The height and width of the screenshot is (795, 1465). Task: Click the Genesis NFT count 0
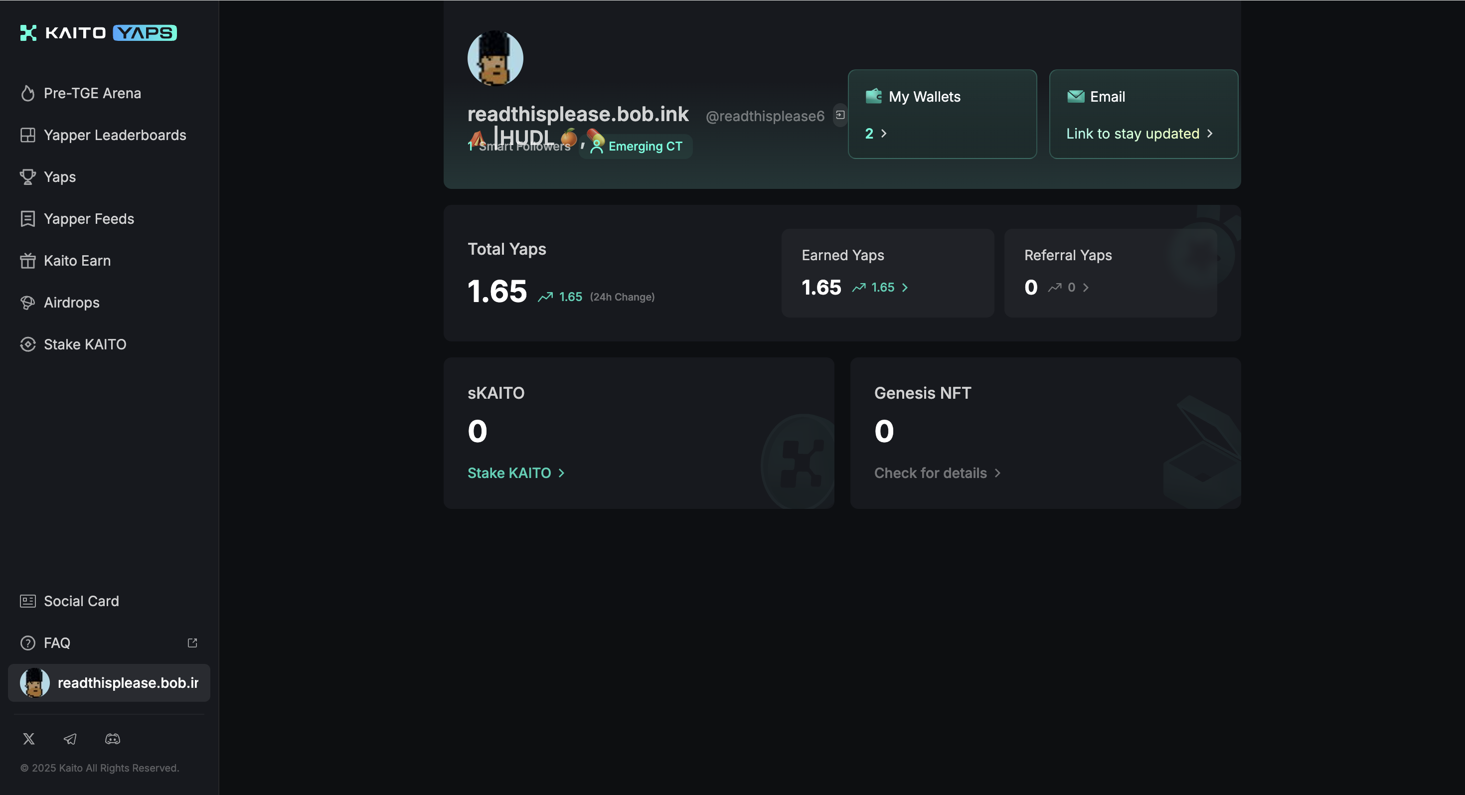coord(884,431)
